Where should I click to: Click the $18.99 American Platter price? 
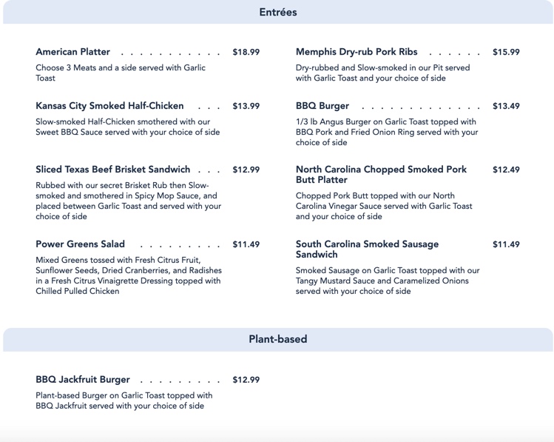[x=246, y=53]
